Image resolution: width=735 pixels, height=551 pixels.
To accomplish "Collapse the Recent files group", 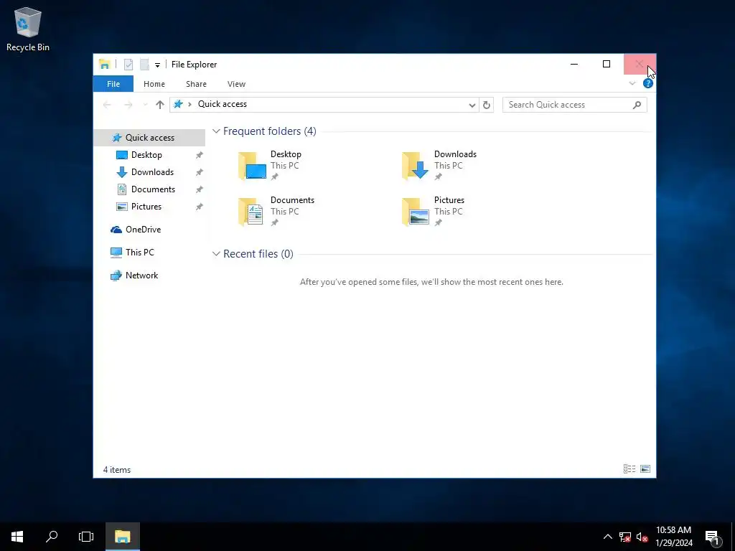I will click(x=216, y=254).
